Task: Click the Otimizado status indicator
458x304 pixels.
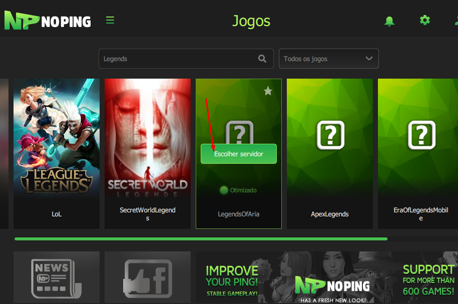Action: tap(238, 190)
